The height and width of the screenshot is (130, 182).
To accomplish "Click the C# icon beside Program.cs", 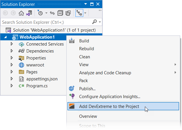I will coord(21,86).
